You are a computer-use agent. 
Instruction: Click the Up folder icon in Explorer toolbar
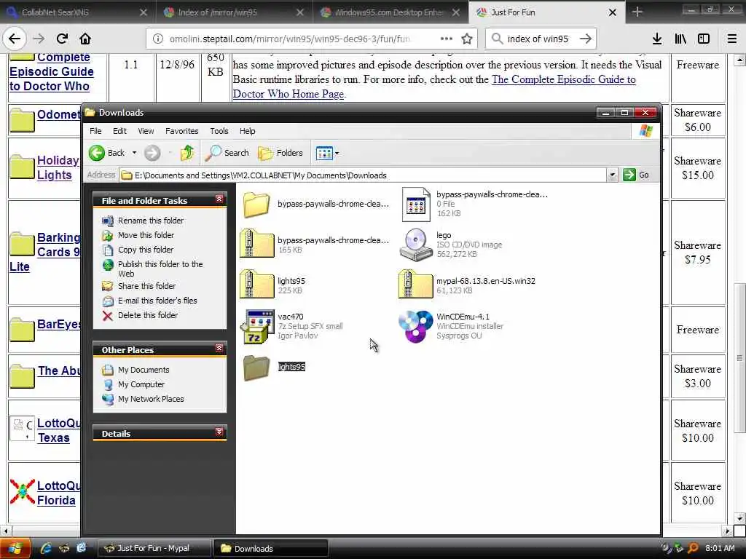click(187, 153)
